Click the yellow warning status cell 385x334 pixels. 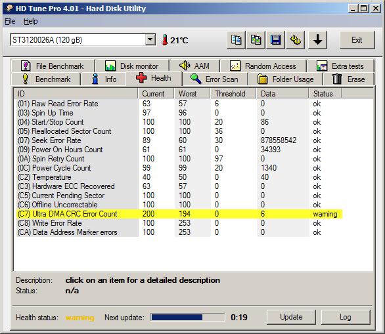(325, 214)
